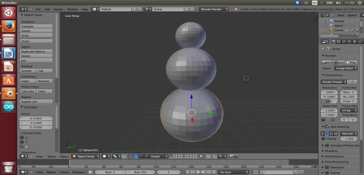Open the Object Mode dropdown

tap(86, 157)
